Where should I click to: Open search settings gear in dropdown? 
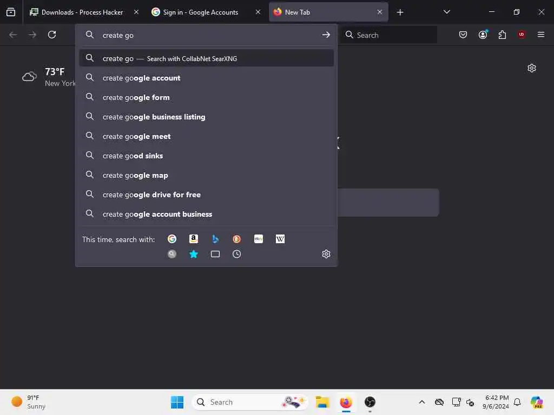point(326,254)
